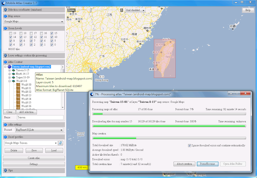The width and height of the screenshot is (257, 178).
Task: Click the Zoom Levels panel arrow icon
Action: [x=5, y=28]
